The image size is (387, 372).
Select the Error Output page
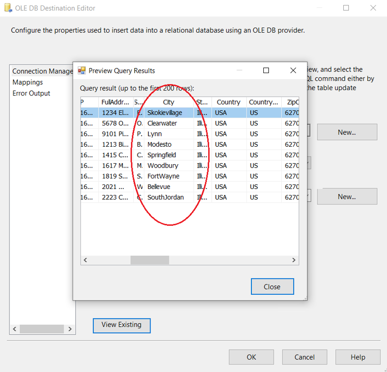[x=31, y=93]
